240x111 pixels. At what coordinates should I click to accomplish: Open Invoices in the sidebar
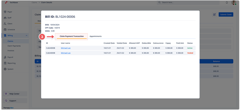(11, 51)
